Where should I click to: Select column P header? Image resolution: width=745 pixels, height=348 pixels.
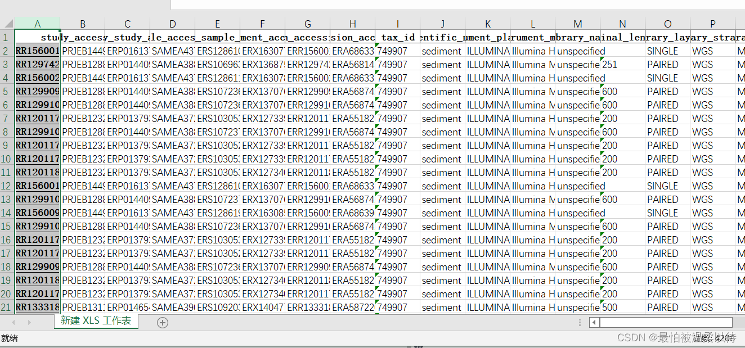click(713, 24)
